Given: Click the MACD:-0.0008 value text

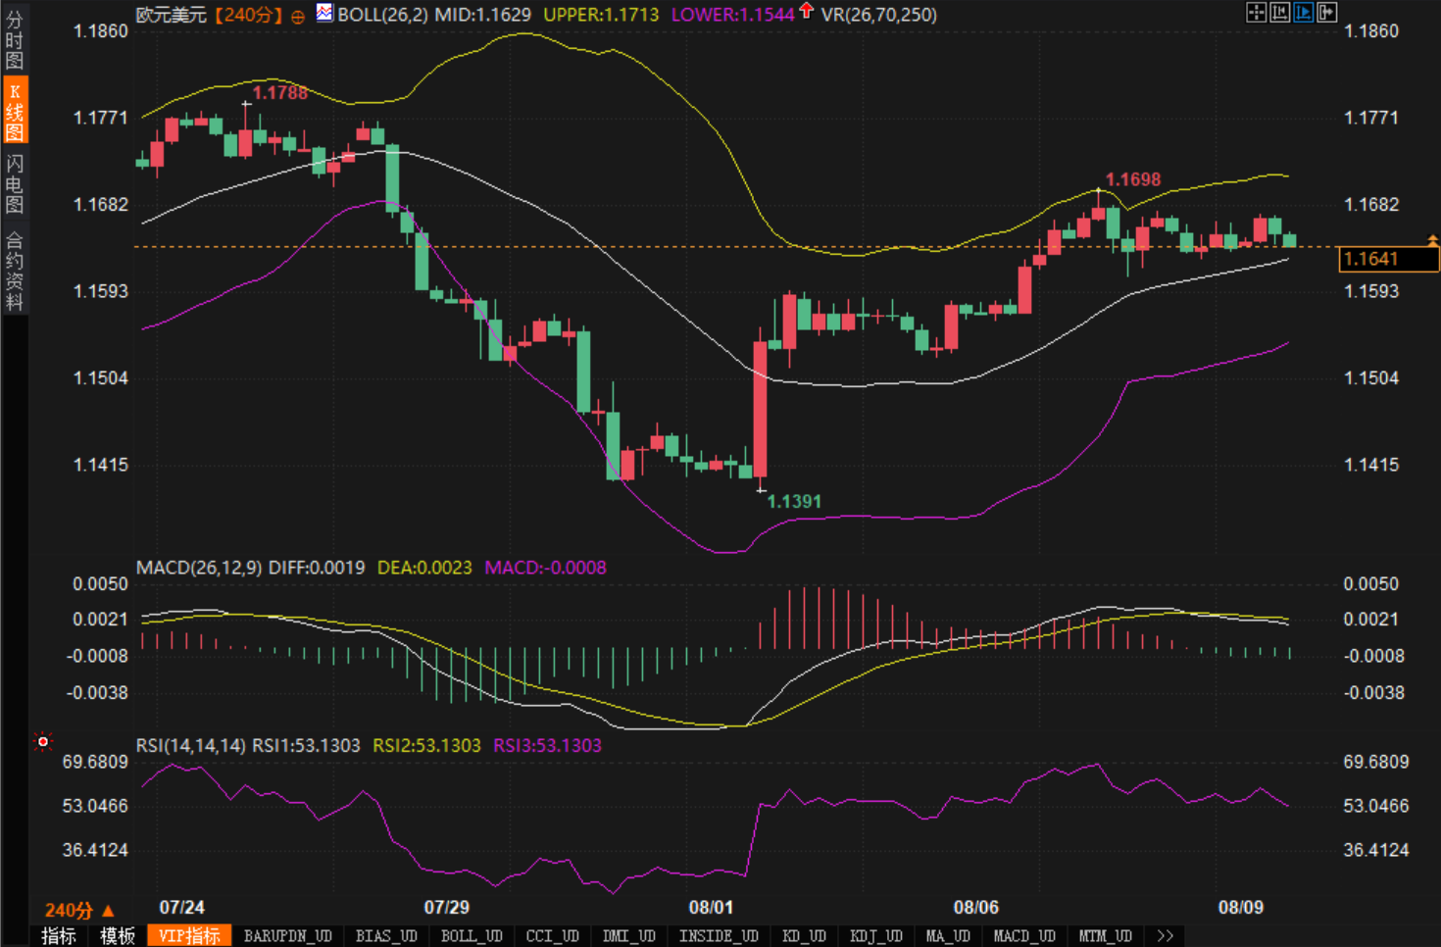Looking at the screenshot, I should pos(546,568).
